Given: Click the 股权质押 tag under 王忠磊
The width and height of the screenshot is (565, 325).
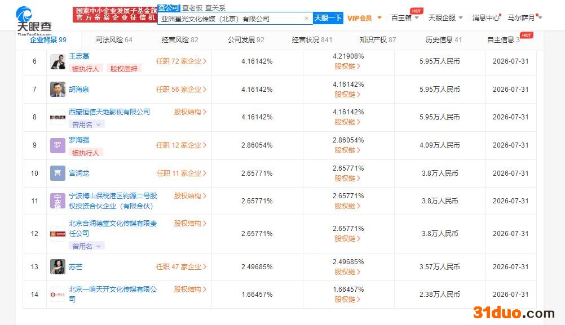Looking at the screenshot, I should pos(123,69).
